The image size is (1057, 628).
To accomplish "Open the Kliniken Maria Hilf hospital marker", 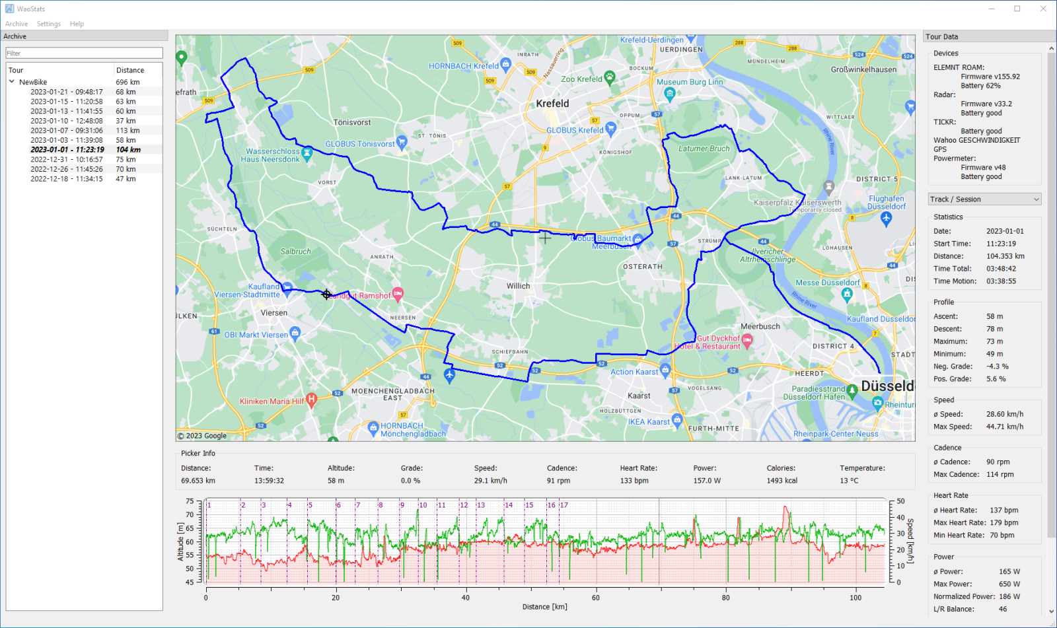I will [x=312, y=400].
